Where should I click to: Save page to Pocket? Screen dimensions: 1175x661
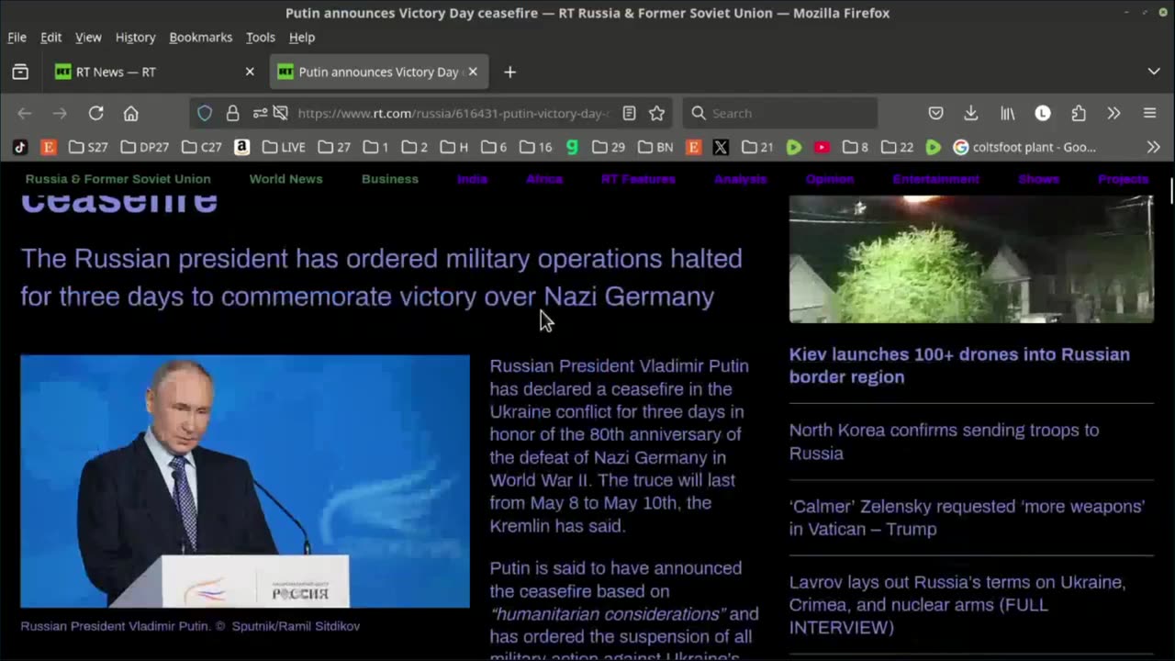coord(935,113)
